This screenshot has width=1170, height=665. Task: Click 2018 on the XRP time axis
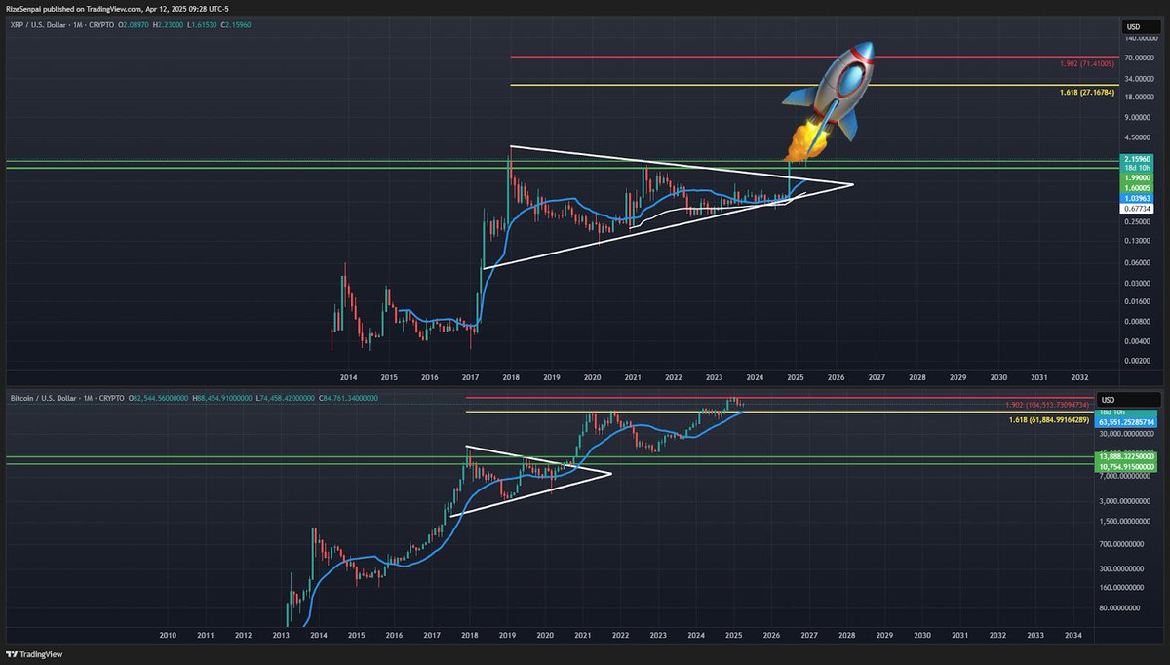pyautogui.click(x=511, y=376)
